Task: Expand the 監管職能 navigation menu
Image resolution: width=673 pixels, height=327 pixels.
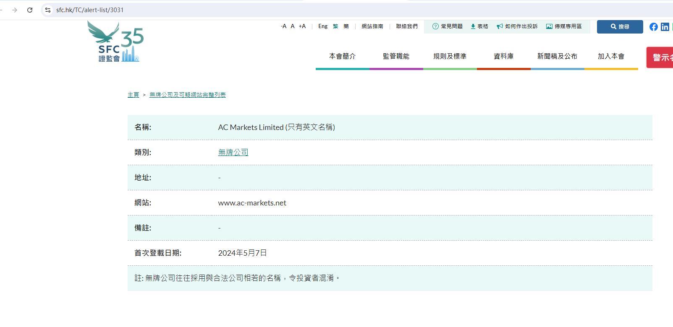Action: [x=396, y=56]
